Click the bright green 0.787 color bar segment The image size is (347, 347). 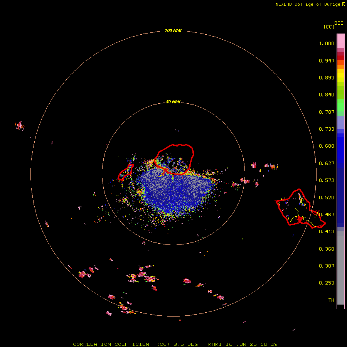(x=340, y=108)
